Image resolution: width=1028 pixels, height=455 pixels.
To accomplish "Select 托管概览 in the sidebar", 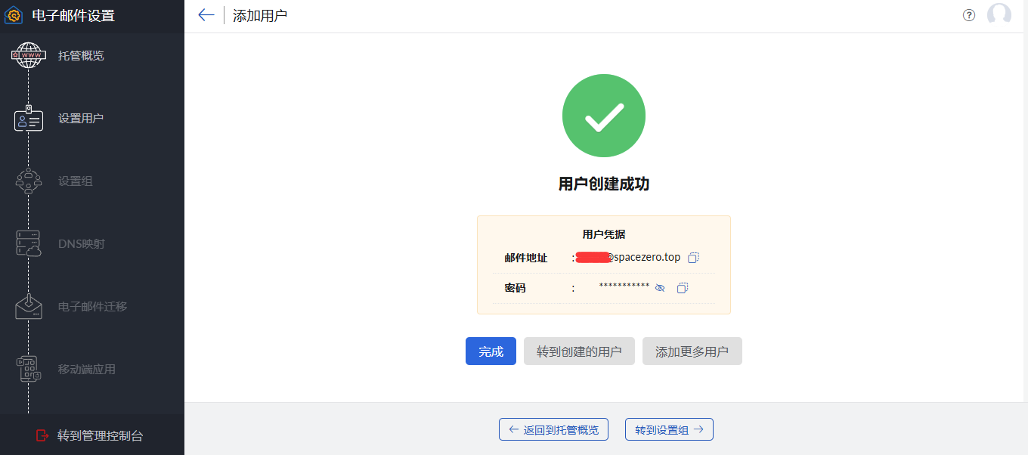I will [x=81, y=55].
